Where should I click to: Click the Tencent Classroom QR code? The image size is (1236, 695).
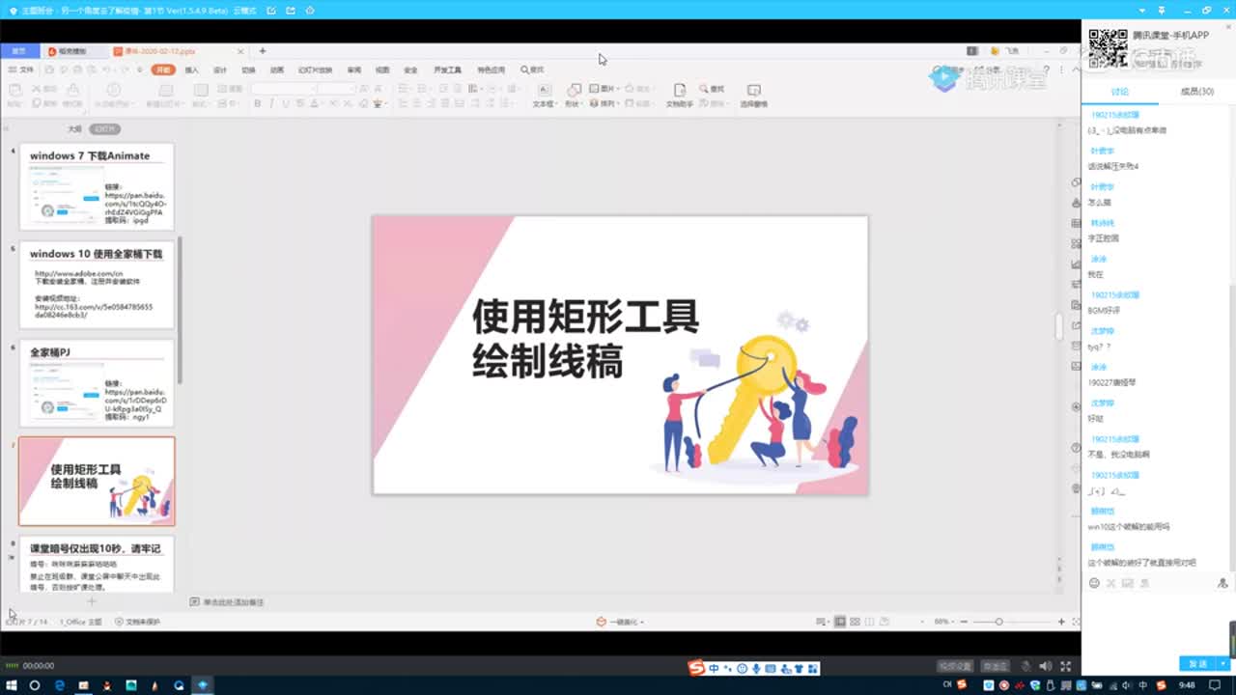pyautogui.click(x=1108, y=48)
